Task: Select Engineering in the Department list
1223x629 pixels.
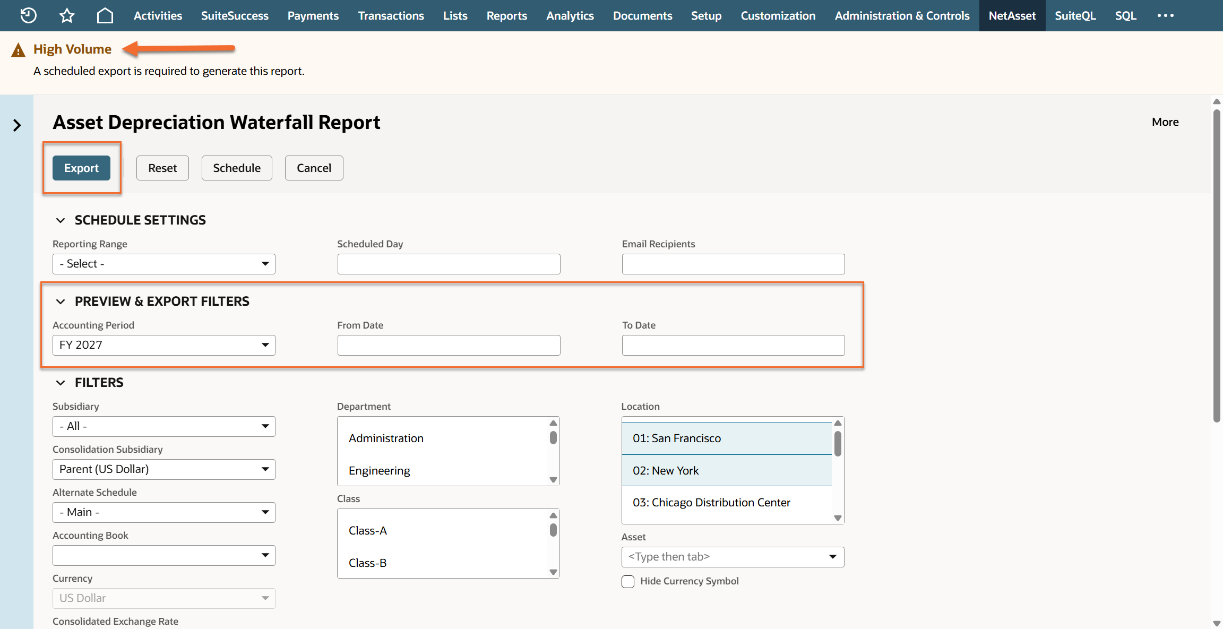Action: pos(442,471)
